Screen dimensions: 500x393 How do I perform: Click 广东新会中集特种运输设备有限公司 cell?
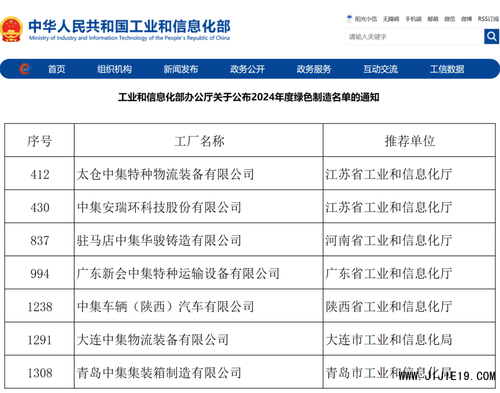click(x=199, y=273)
